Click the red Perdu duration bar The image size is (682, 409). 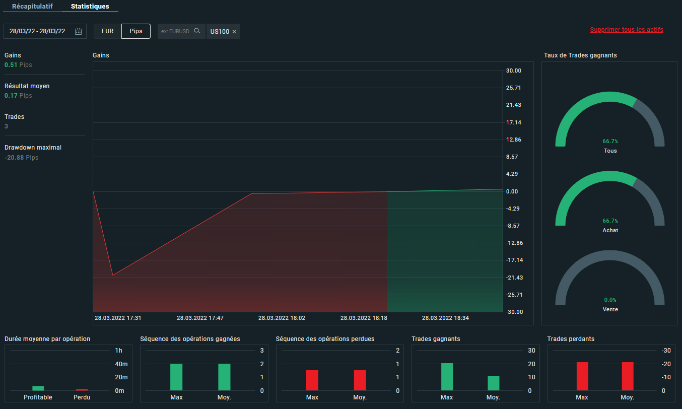[x=82, y=390]
